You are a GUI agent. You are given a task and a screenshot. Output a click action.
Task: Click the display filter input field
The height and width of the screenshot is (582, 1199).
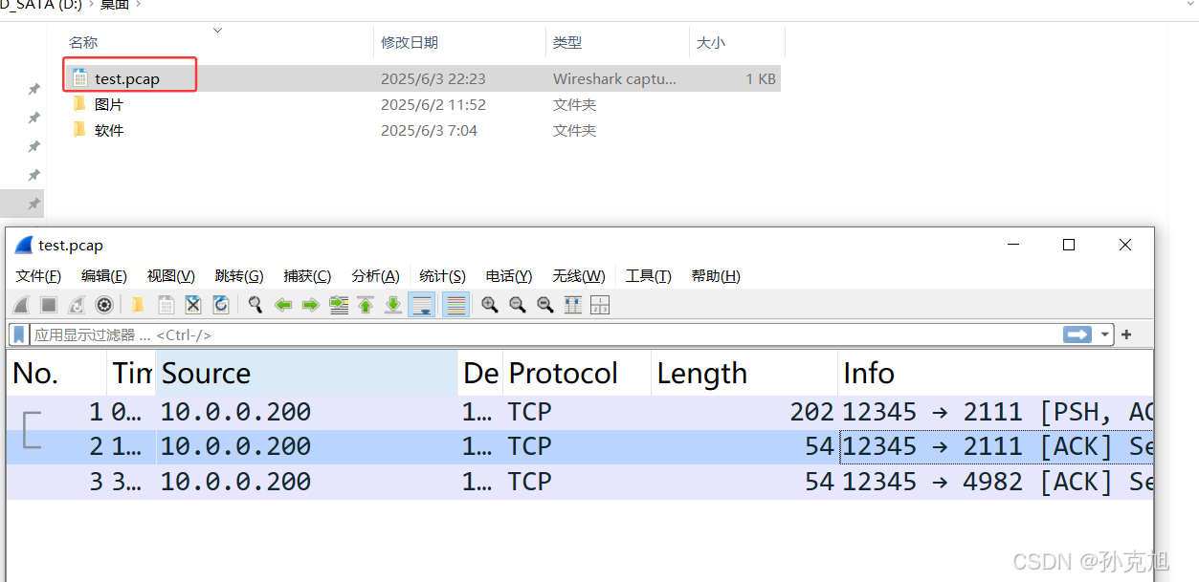[x=545, y=335]
